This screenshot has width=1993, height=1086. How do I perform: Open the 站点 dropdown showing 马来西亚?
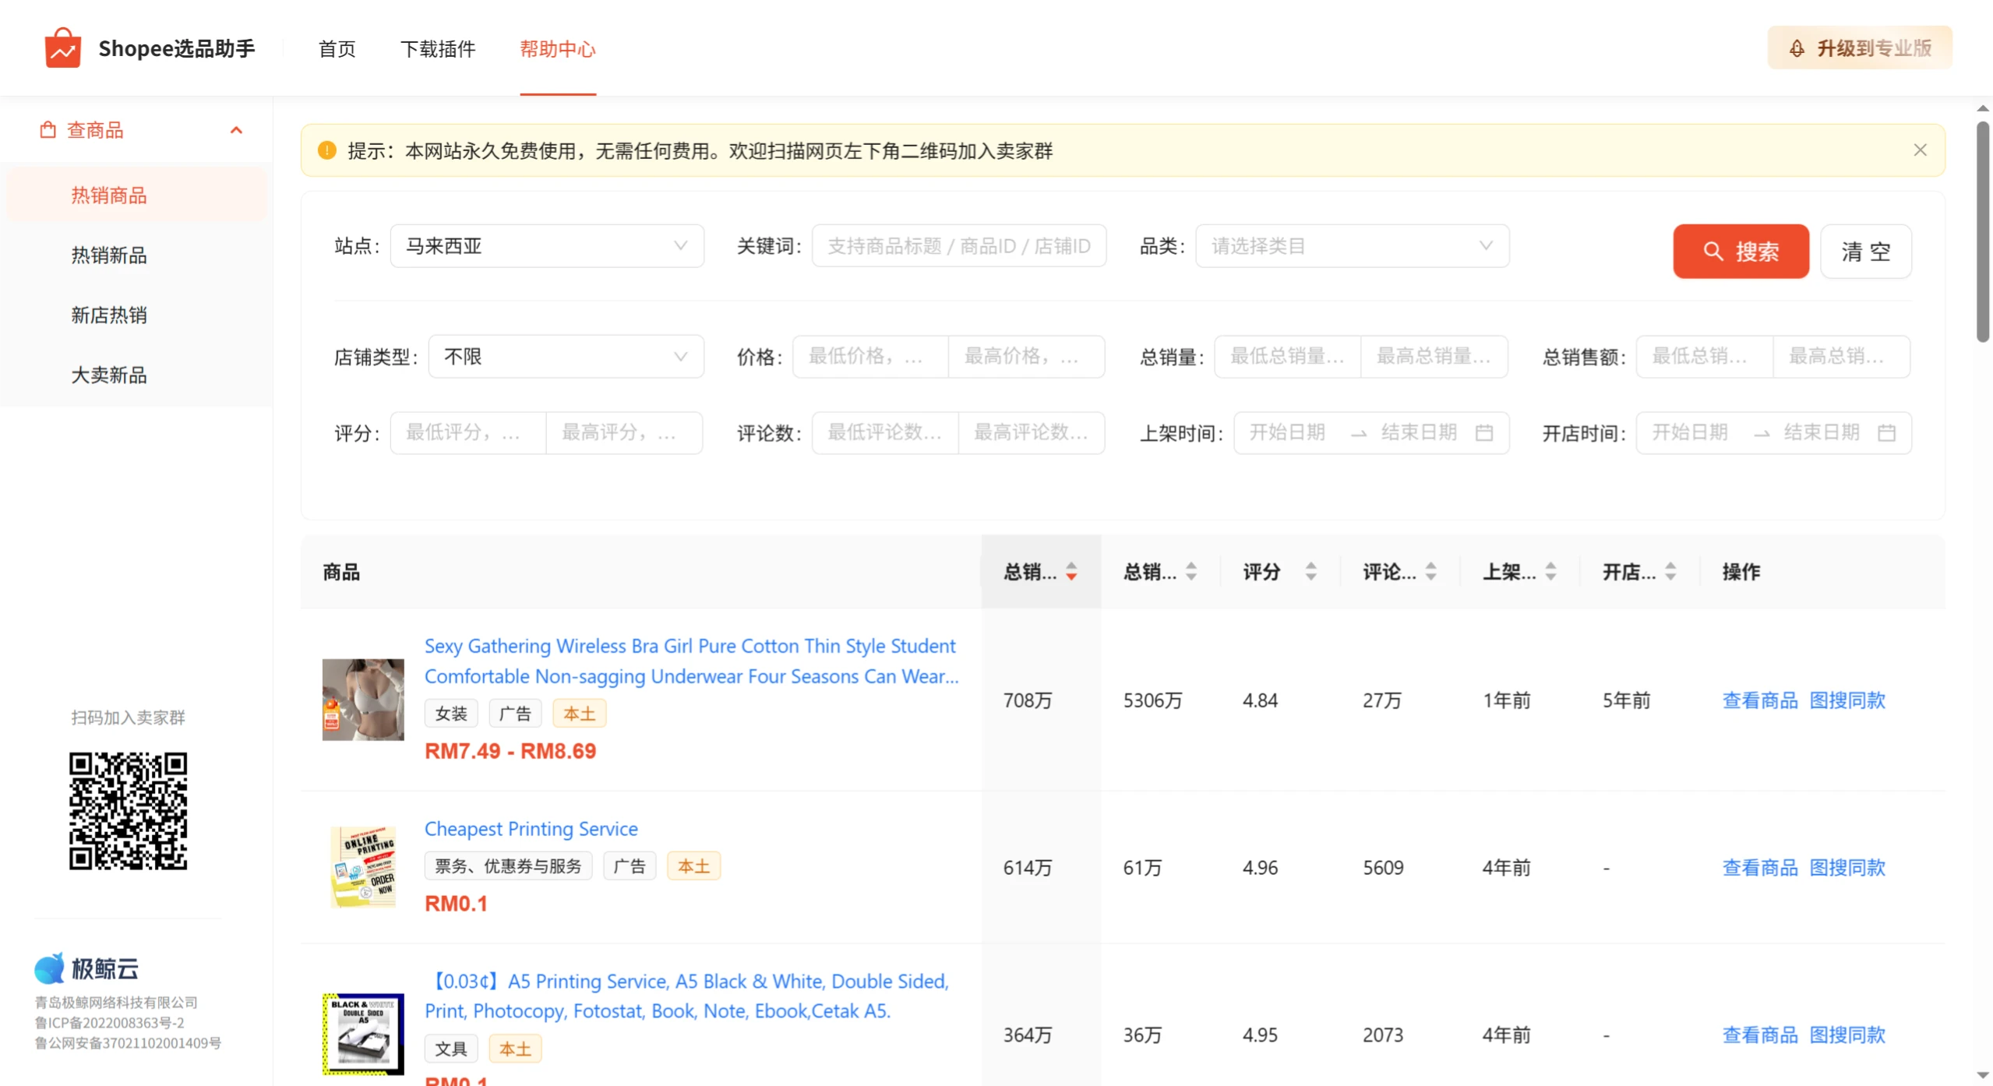[546, 246]
